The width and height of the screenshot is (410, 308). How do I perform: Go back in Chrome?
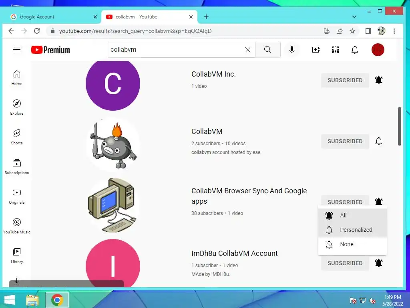[11, 31]
